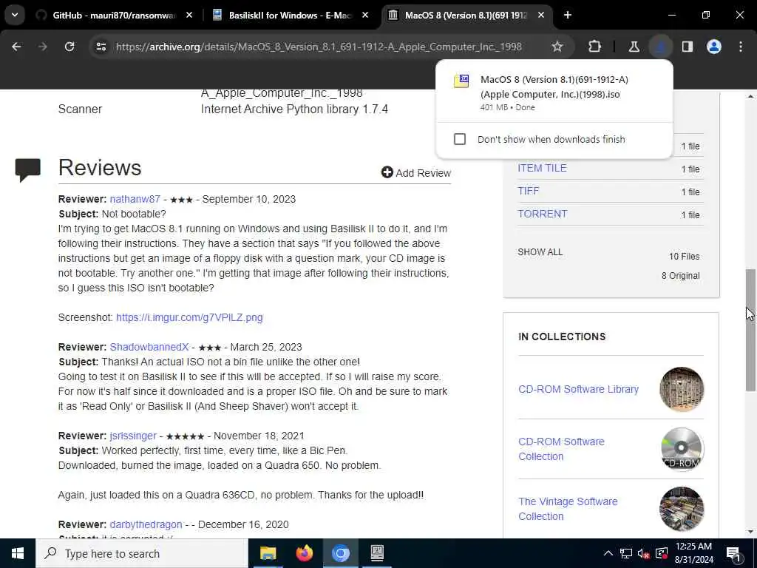Image resolution: width=757 pixels, height=568 pixels.
Task: Open reviewer nathanw87 profile
Action: pos(135,199)
